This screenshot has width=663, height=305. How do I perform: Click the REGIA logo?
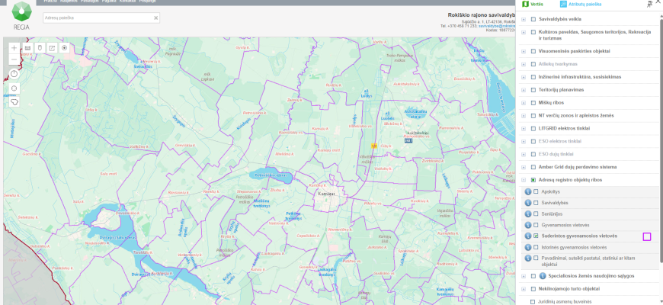(21, 16)
